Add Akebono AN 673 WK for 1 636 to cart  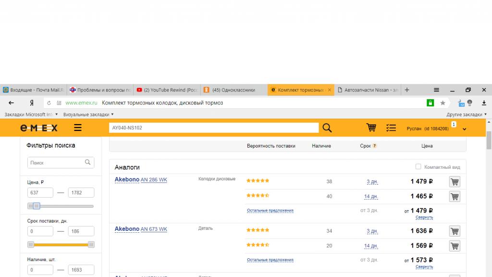coord(455,231)
